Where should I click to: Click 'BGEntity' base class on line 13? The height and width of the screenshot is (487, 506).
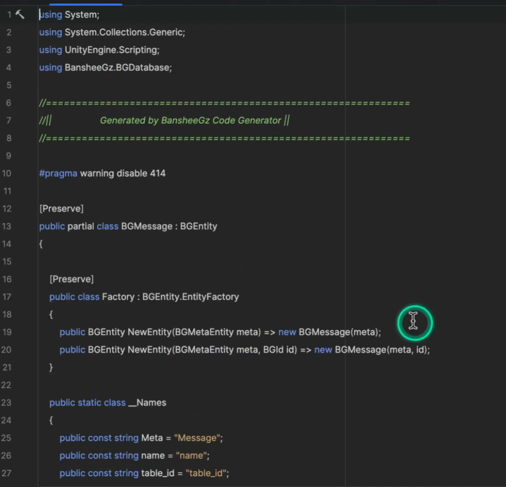pyautogui.click(x=198, y=226)
